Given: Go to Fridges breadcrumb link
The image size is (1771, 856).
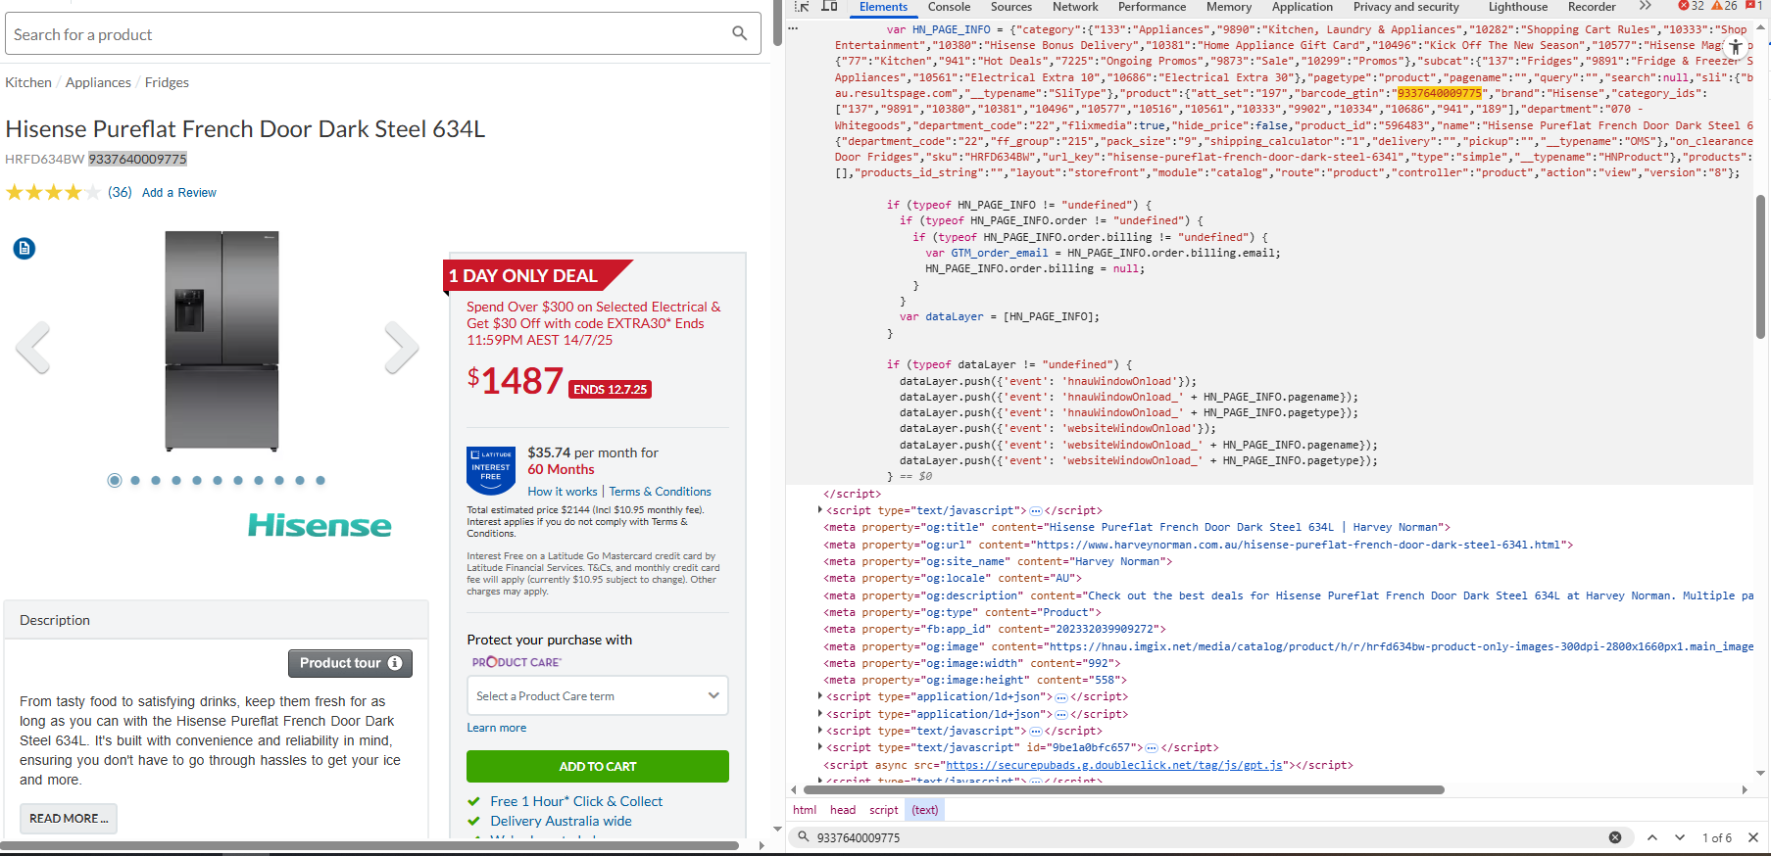Looking at the screenshot, I should coord(167,82).
